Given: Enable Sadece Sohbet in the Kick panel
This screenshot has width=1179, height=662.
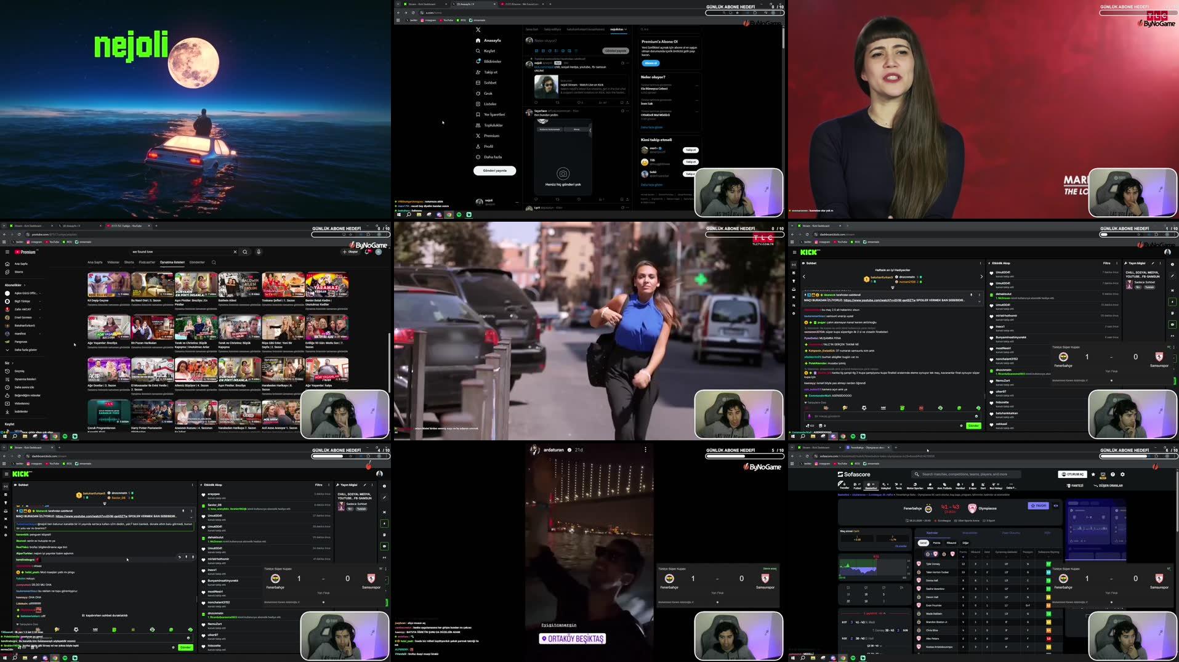Looking at the screenshot, I should (x=1144, y=281).
